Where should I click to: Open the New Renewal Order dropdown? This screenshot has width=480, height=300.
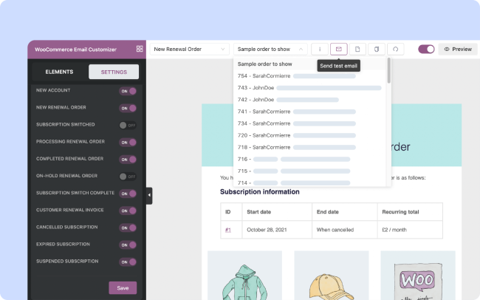190,49
